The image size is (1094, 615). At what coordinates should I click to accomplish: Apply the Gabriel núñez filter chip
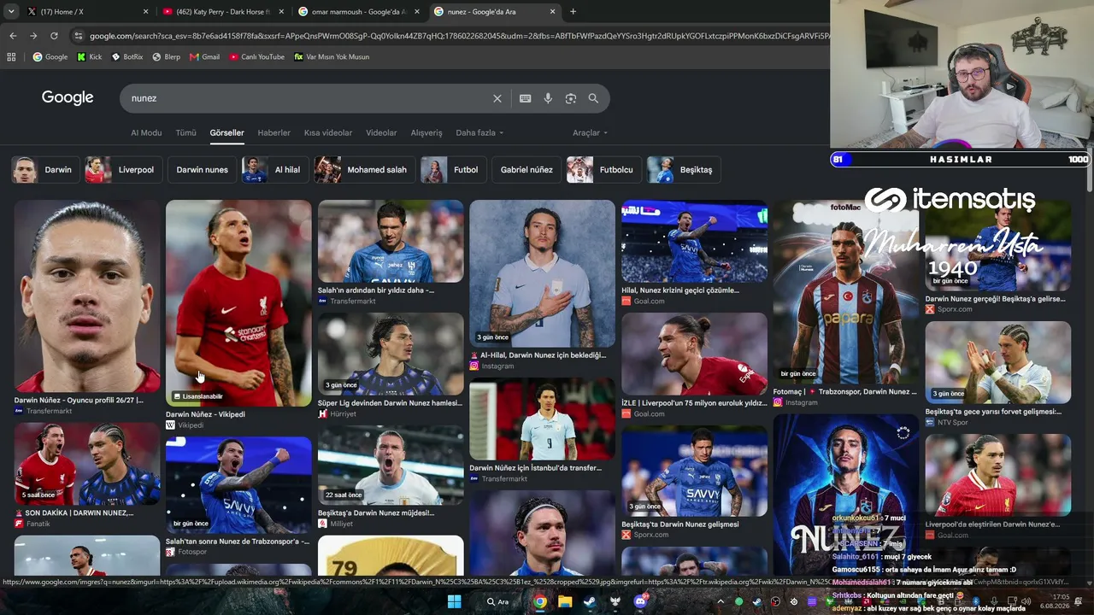(526, 170)
